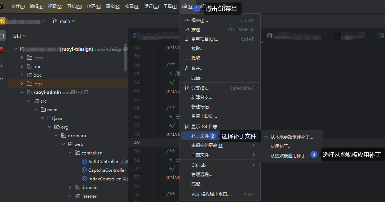Open the 项目 view dropdown
385x202 pixels.
click(x=19, y=36)
